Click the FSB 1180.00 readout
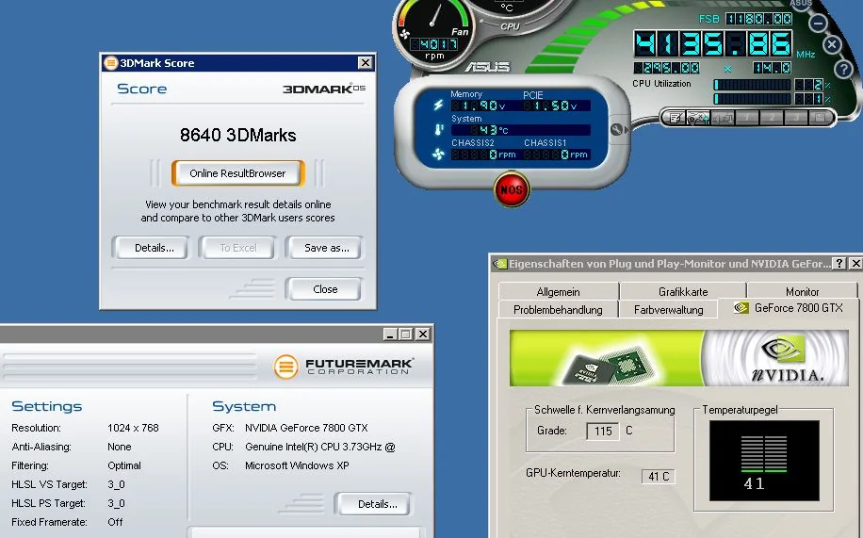Screen dimensions: 863x538 pyautogui.click(x=759, y=19)
